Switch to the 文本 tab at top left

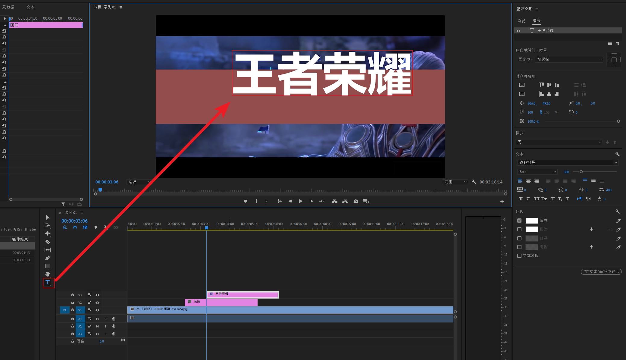30,7
